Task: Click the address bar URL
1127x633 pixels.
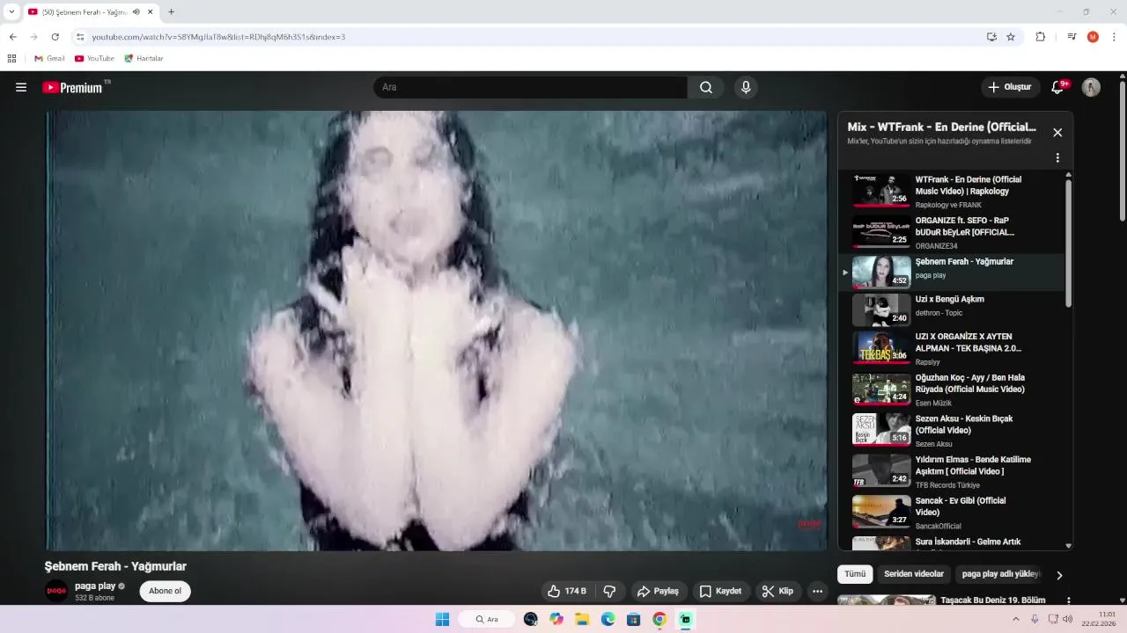Action: click(x=218, y=37)
